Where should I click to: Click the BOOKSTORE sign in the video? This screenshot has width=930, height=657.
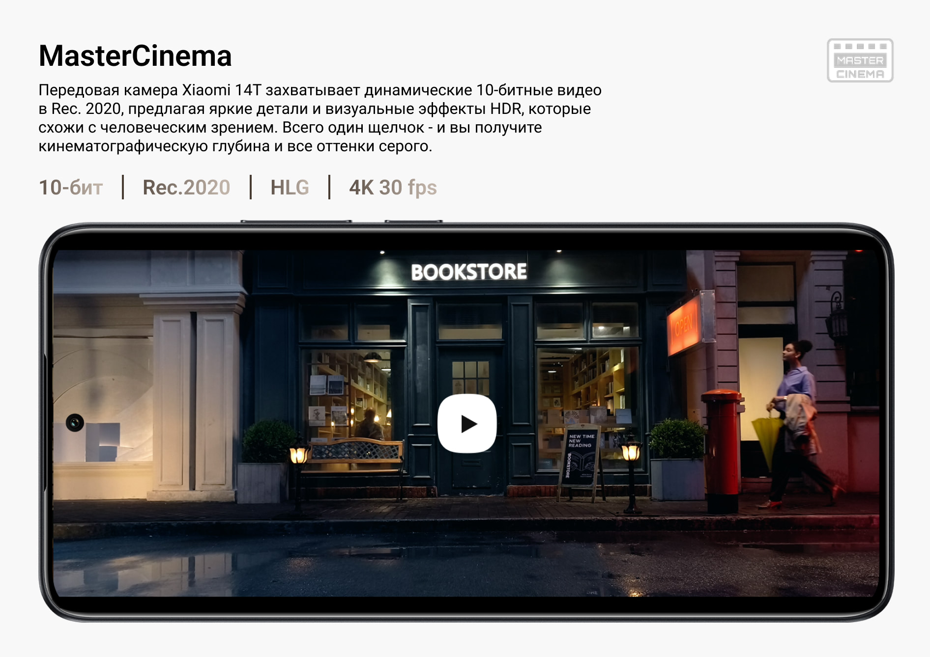468,272
